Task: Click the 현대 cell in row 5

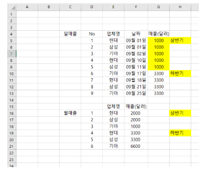Action: tap(114, 40)
